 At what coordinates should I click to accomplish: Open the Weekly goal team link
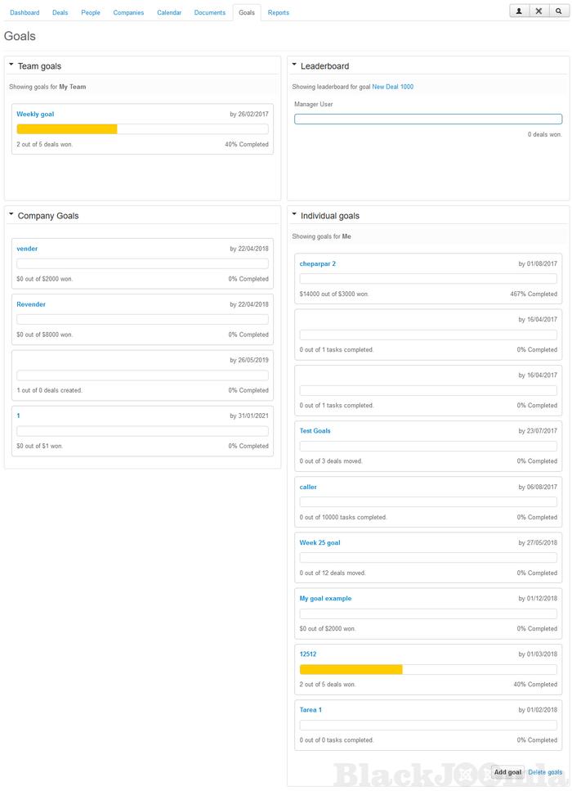point(35,115)
